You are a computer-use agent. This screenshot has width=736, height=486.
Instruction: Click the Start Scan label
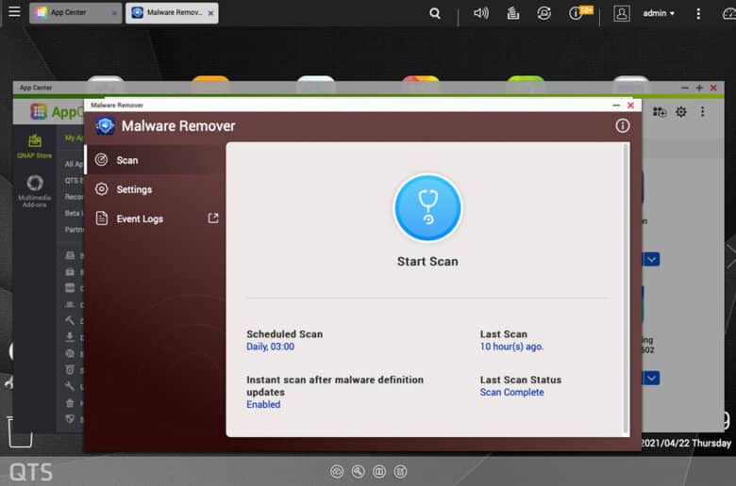427,262
